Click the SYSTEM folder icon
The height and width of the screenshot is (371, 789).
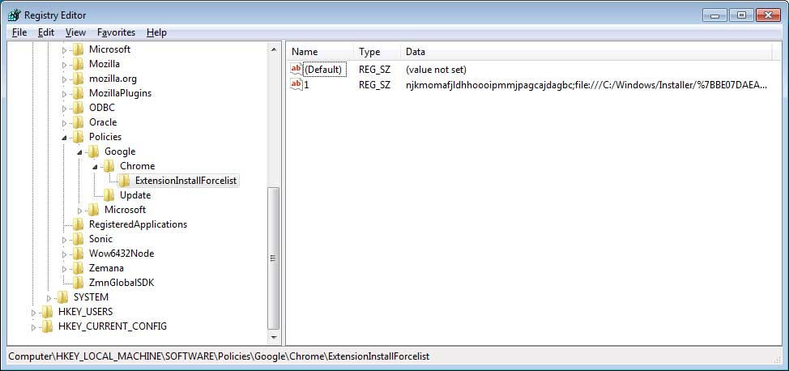click(62, 297)
